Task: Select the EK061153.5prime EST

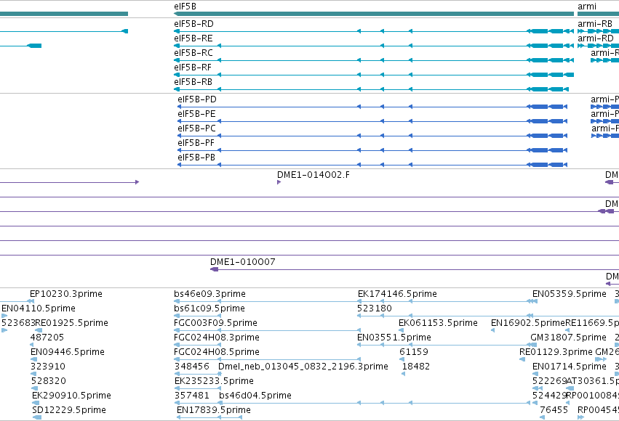Action: pos(438,323)
